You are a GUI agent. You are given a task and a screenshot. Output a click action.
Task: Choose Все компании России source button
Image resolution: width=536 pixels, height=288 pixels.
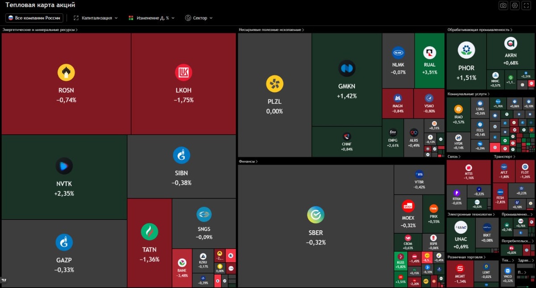pos(34,18)
